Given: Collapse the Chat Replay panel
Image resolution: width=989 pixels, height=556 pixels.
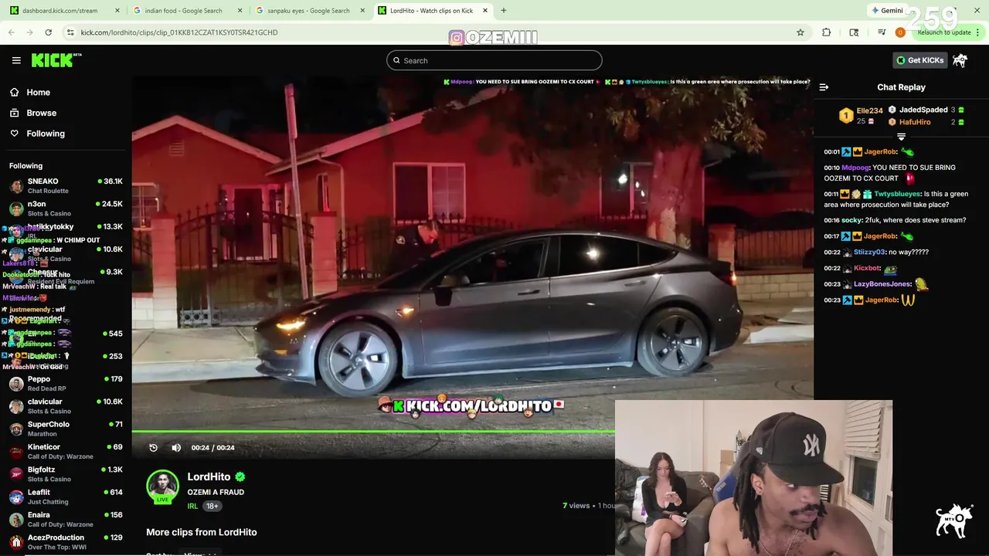Looking at the screenshot, I should pyautogui.click(x=824, y=87).
